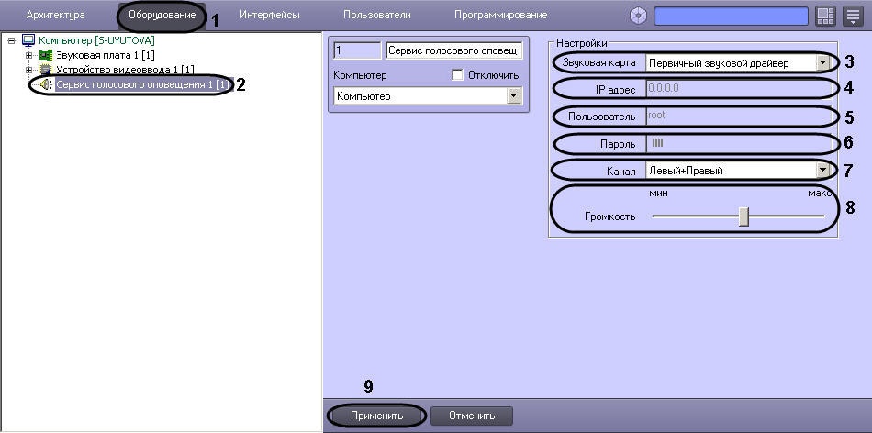872x433 pixels.
Task: Expand the Звуковая плата 1 tree node
Action: click(x=29, y=55)
